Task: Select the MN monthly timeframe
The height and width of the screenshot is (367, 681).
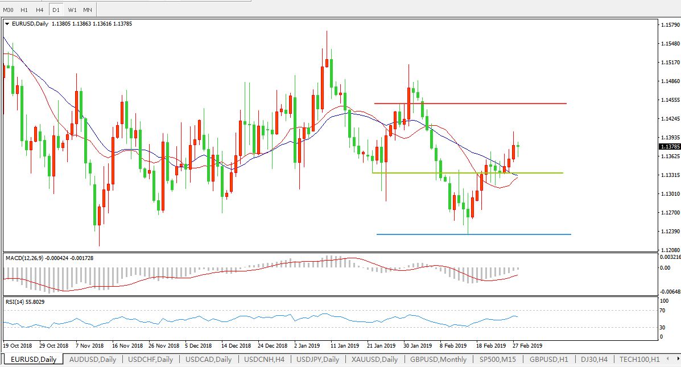Action: coord(88,10)
